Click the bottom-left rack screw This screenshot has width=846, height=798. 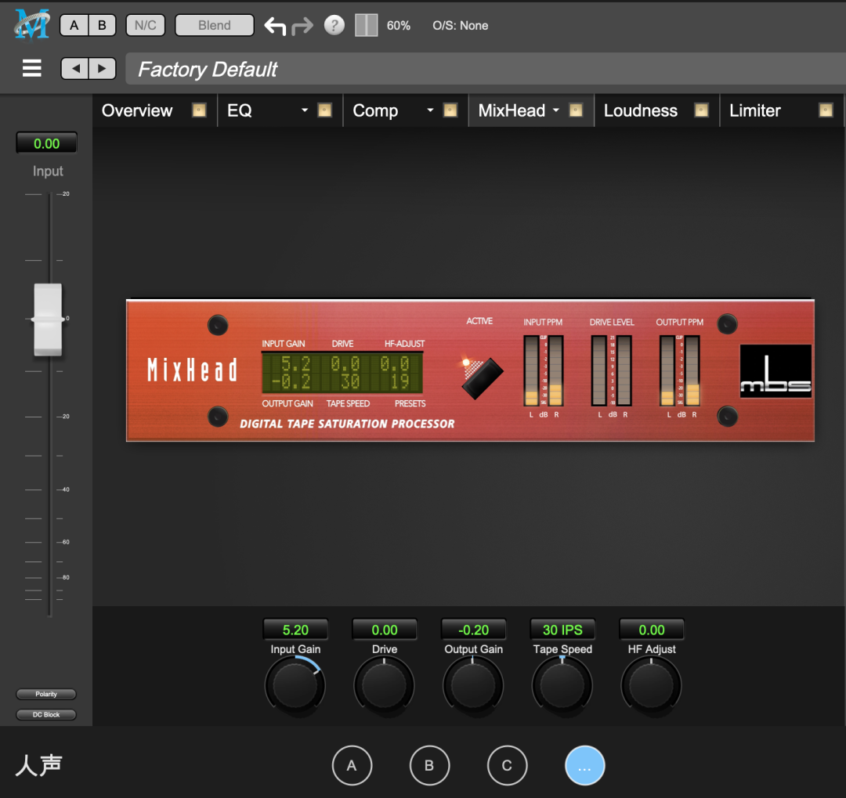click(x=218, y=417)
